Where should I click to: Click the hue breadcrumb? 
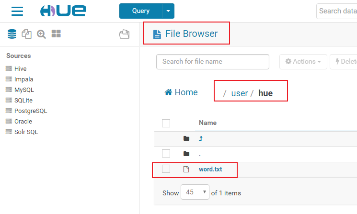click(x=265, y=93)
